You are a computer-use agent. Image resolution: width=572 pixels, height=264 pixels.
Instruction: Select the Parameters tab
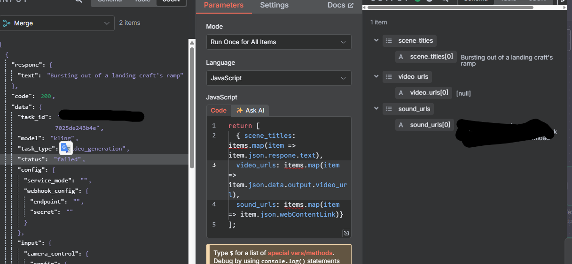pos(224,5)
